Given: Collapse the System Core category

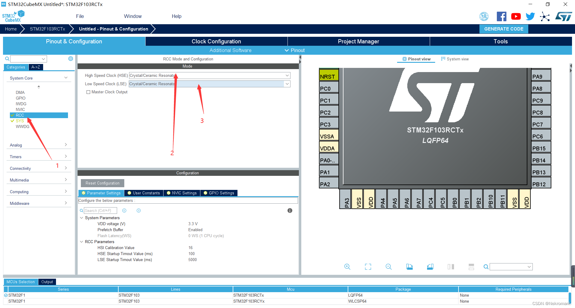Looking at the screenshot, I should coord(66,78).
